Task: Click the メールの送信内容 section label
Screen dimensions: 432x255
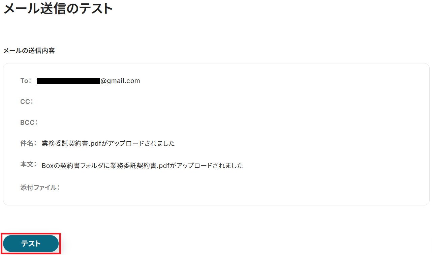Action: 29,51
